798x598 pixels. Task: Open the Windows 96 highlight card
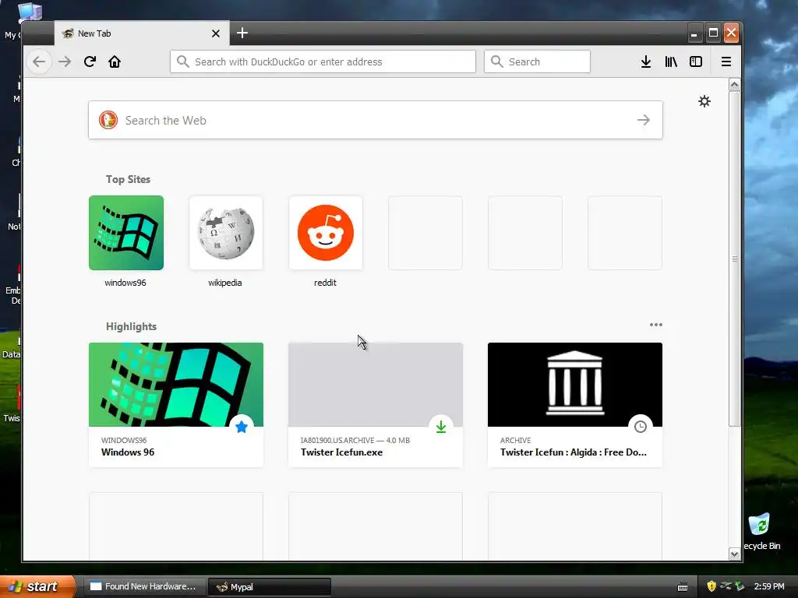click(176, 405)
